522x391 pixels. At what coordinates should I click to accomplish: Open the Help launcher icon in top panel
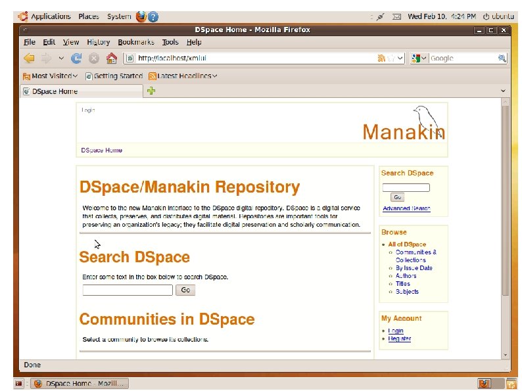point(153,16)
